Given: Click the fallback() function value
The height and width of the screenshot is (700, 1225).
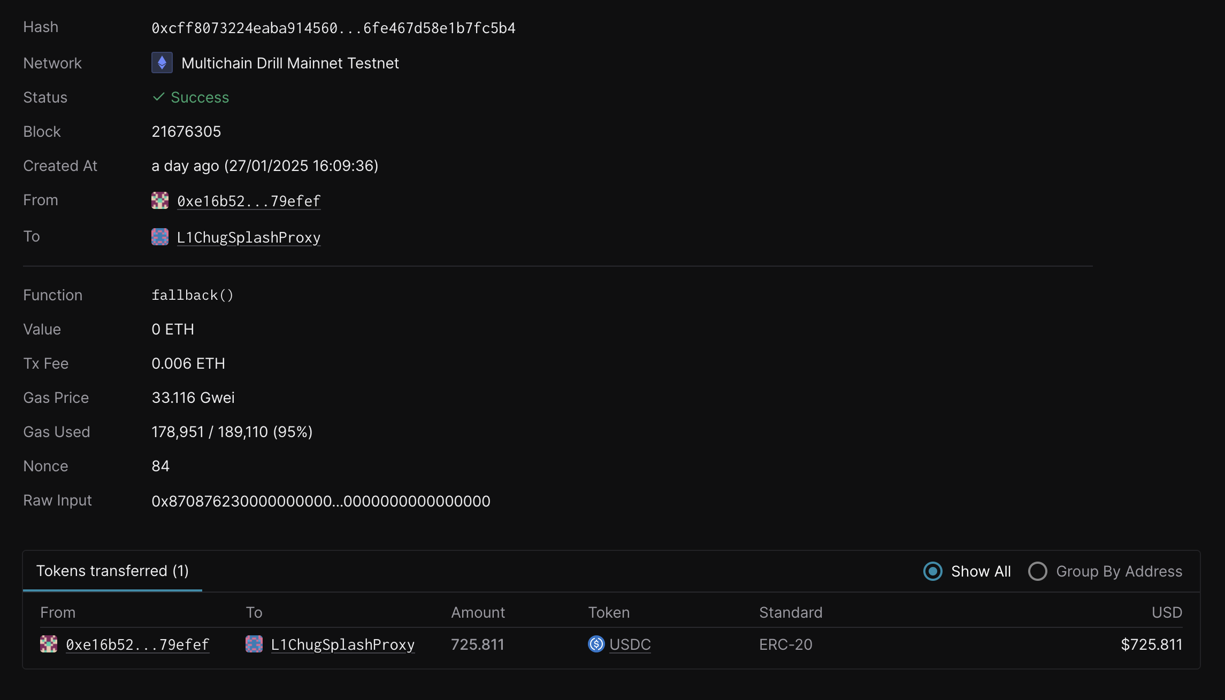Looking at the screenshot, I should pyautogui.click(x=193, y=294).
